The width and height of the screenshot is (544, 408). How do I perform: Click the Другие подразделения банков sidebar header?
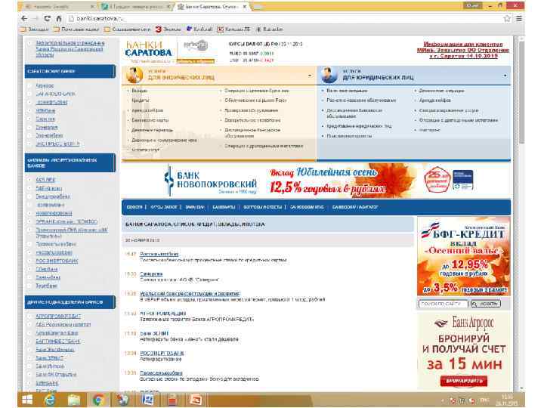coord(70,302)
